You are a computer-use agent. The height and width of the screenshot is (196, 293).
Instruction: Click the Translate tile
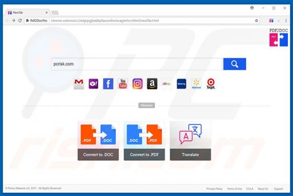coord(190,141)
